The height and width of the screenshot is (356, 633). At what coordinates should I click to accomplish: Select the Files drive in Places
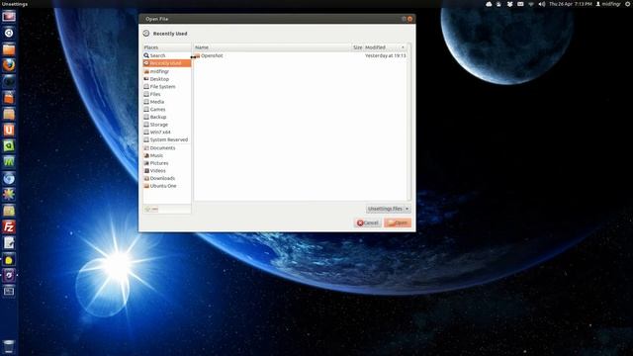click(167, 94)
